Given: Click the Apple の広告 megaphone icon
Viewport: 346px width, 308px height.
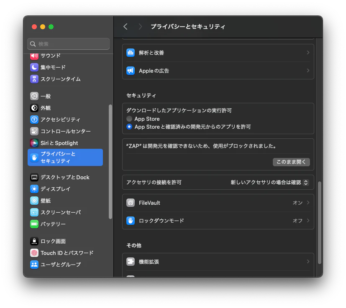Looking at the screenshot, I should pos(131,71).
